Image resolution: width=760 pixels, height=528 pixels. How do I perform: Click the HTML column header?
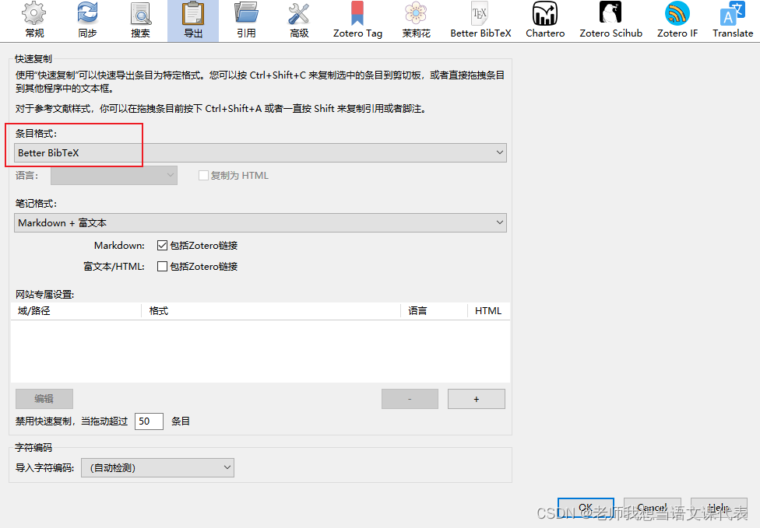point(488,311)
